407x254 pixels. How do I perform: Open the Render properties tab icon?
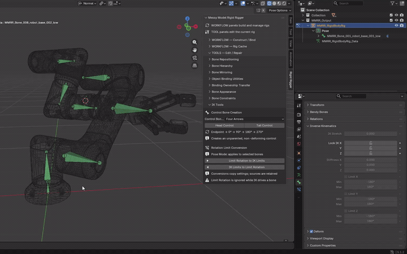tap(299, 115)
